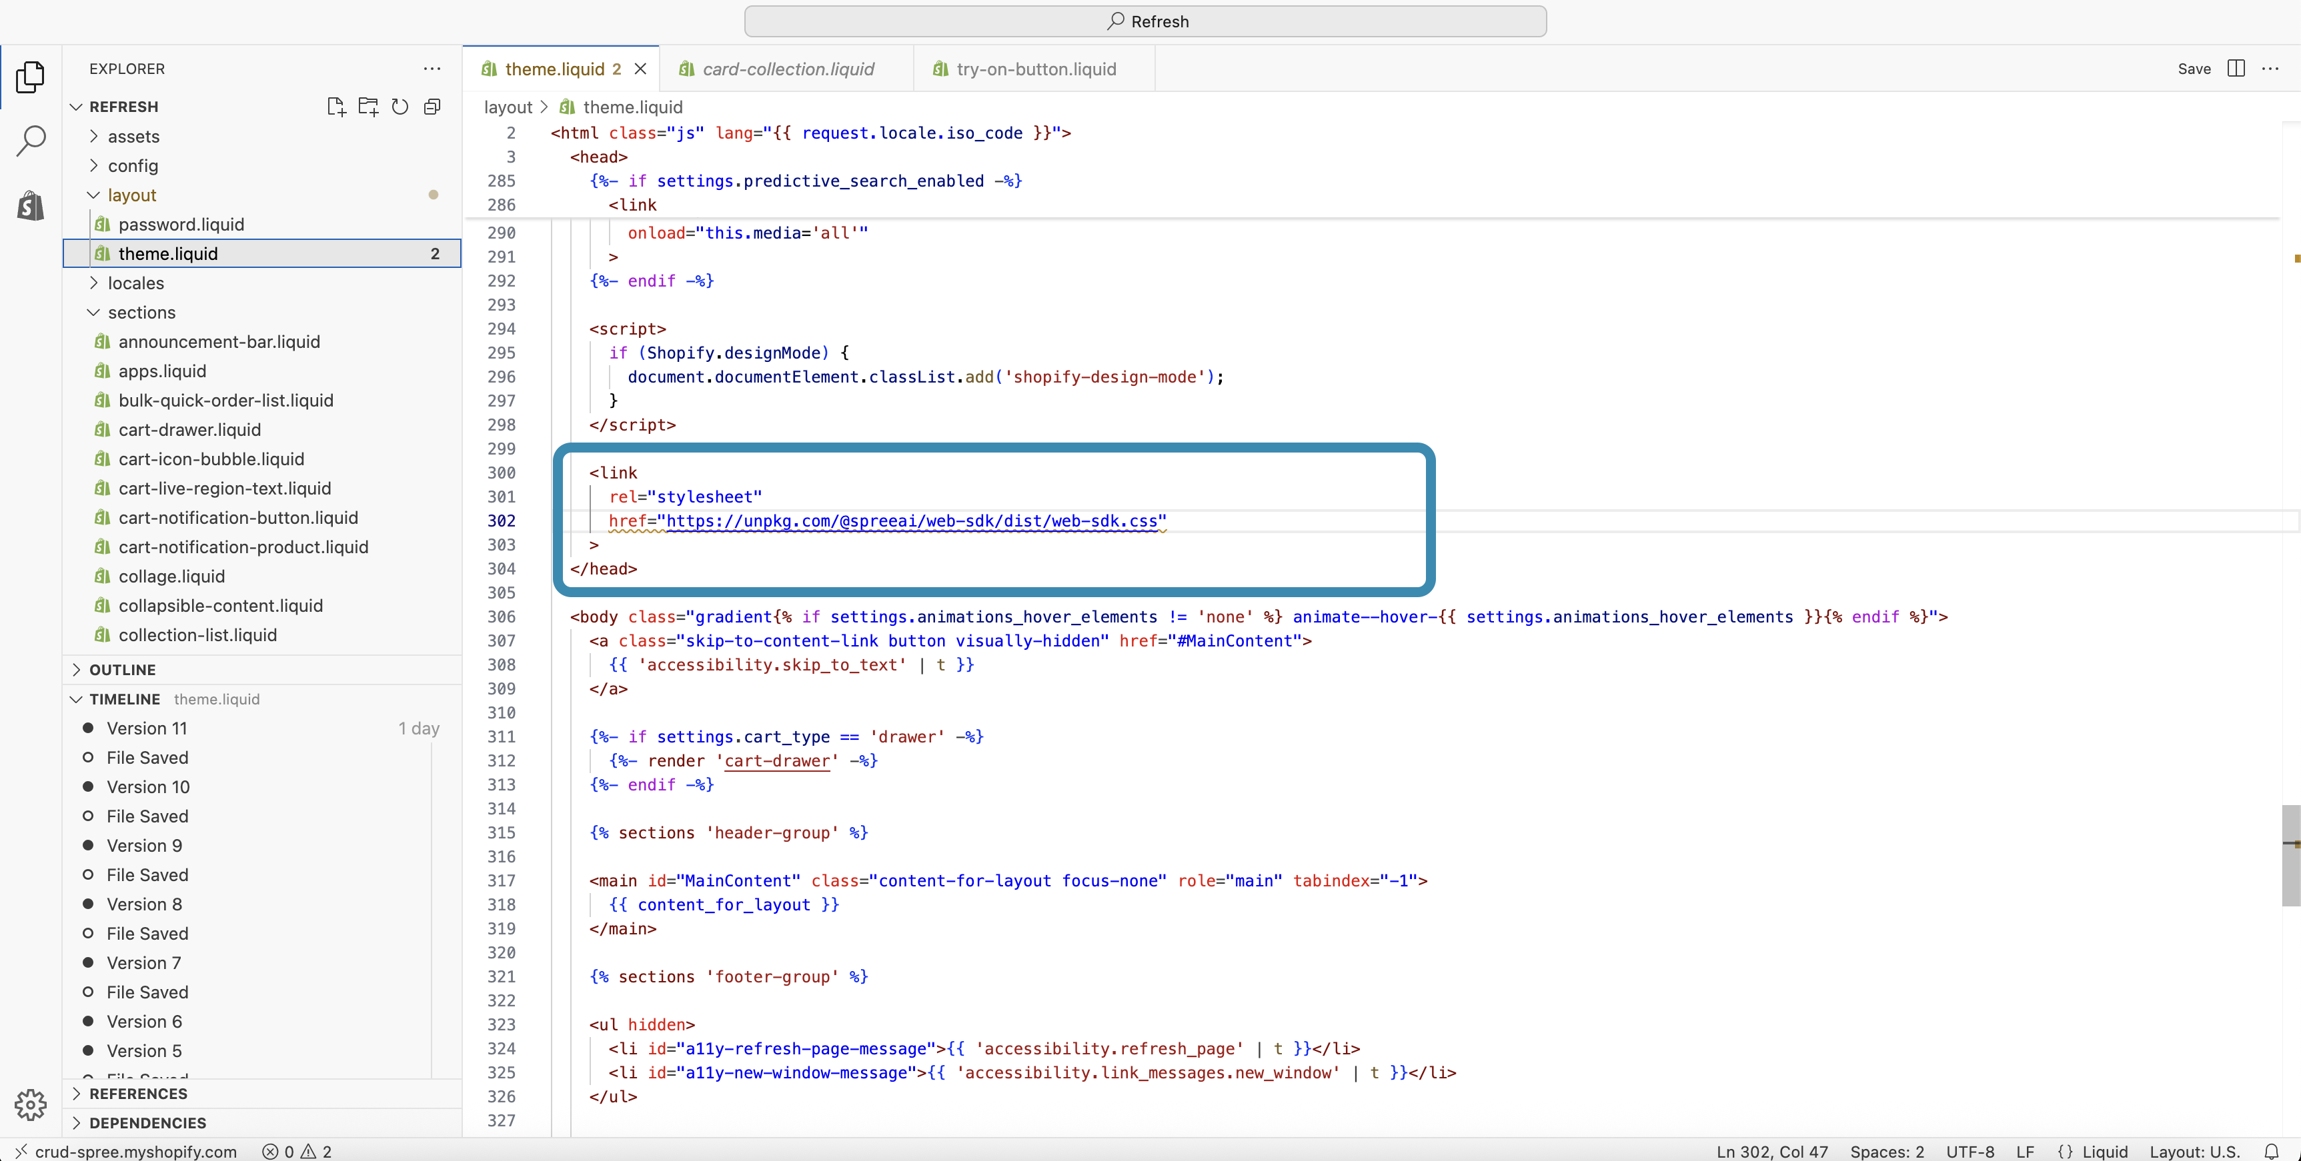Open Explorer views and more actions menu
This screenshot has height=1161, width=2301.
[432, 69]
